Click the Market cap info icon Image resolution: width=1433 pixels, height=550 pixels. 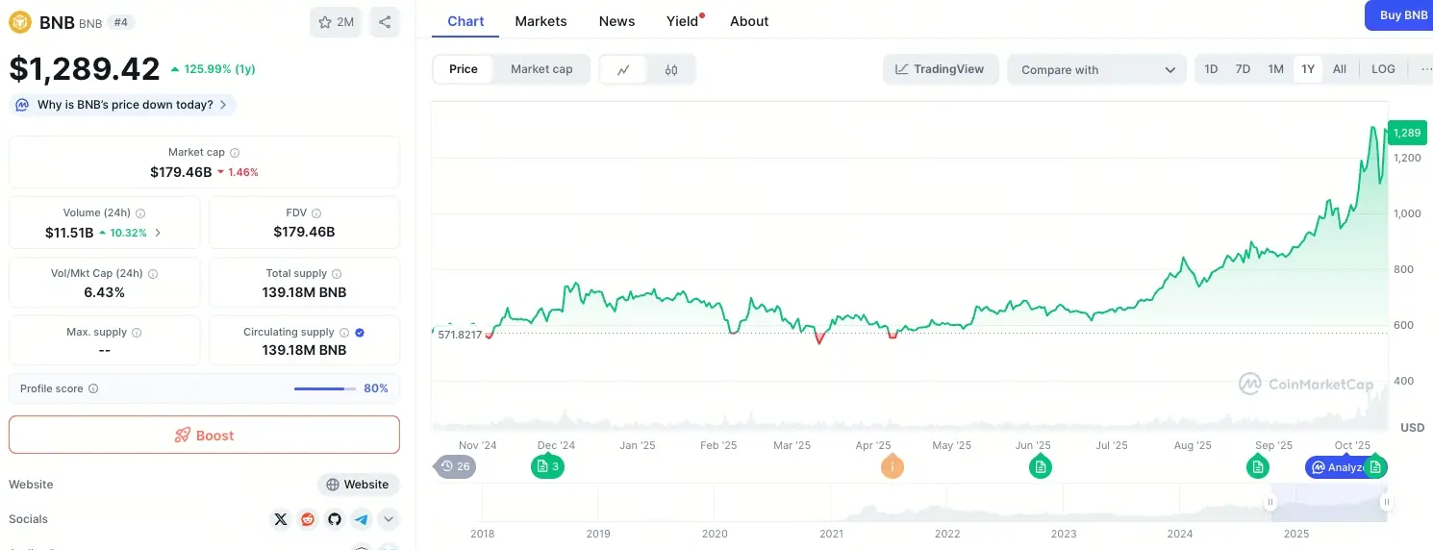[x=235, y=153]
